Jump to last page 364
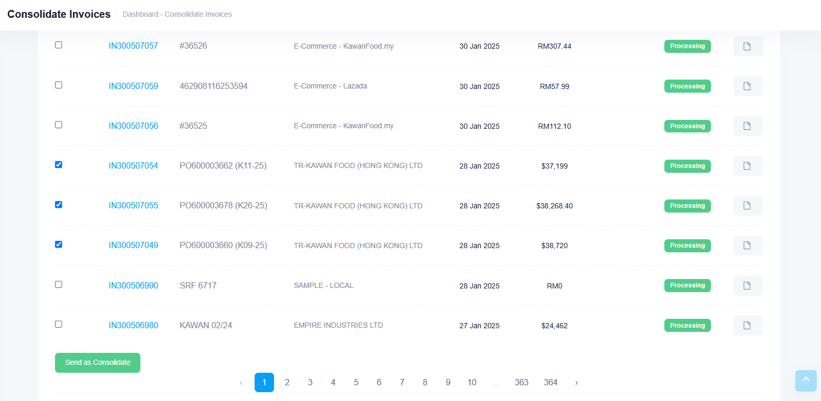Screen dimensions: 821x401 551,383
